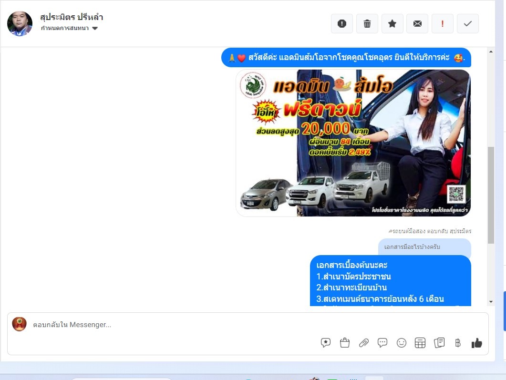
Task: Open the document pages icon in composer
Action: pos(439,343)
